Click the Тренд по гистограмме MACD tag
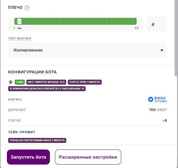The image size is (178, 168). coord(37,140)
